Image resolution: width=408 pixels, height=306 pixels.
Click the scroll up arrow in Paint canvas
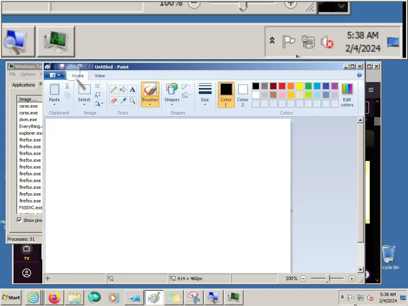pyautogui.click(x=360, y=120)
